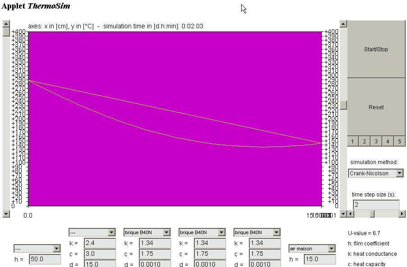Click the right scrollbar down arrow beside the graph
The height and width of the screenshot is (267, 407).
click(x=343, y=214)
